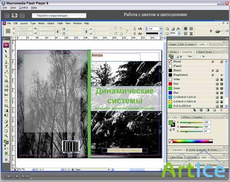Select the Scale tool

coord(6,106)
